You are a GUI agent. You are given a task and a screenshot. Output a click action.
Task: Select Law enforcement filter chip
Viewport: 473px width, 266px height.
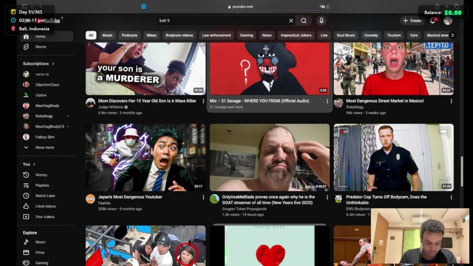217,35
